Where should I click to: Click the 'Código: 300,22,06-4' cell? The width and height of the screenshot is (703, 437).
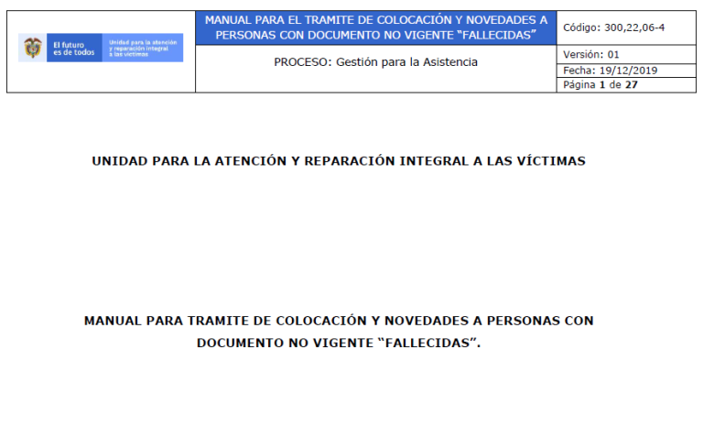(x=626, y=27)
